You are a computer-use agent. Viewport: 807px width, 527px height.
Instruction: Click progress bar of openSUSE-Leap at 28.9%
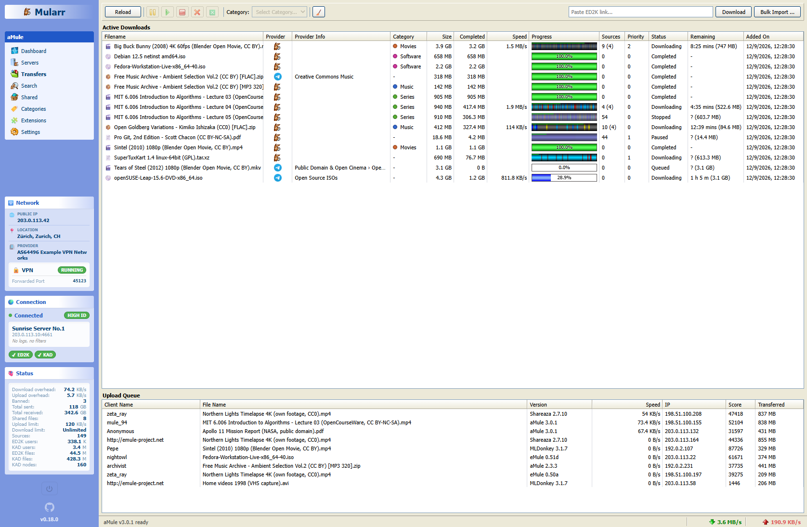(x=564, y=178)
